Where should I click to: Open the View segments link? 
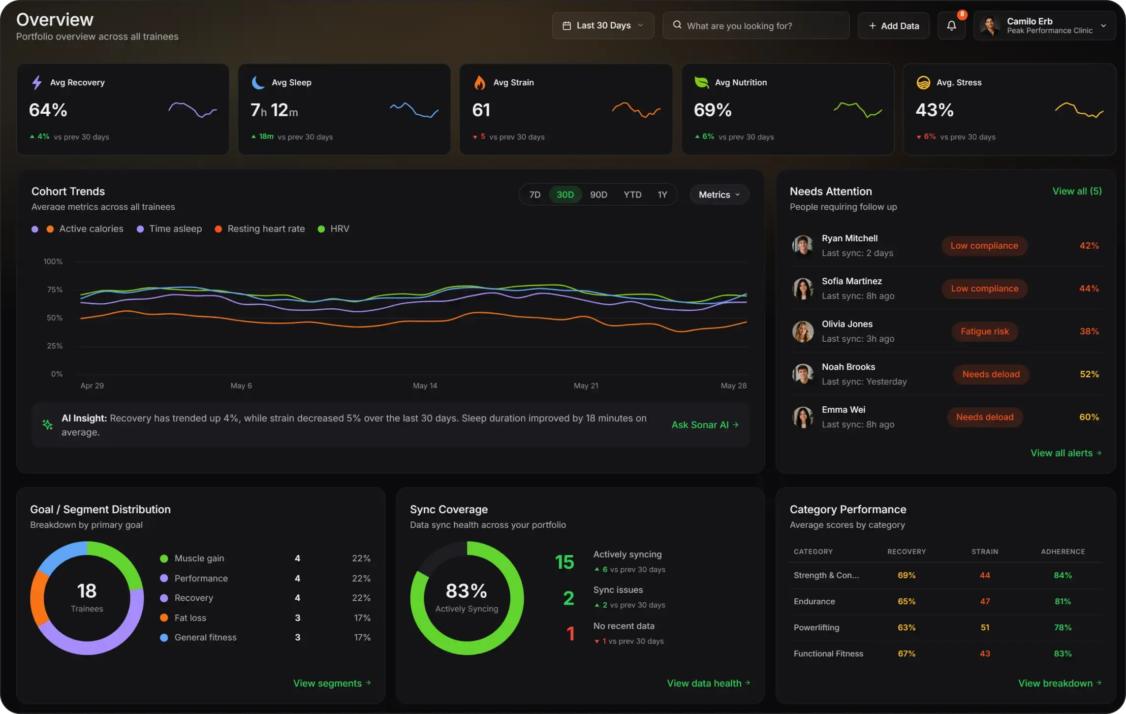[332, 683]
